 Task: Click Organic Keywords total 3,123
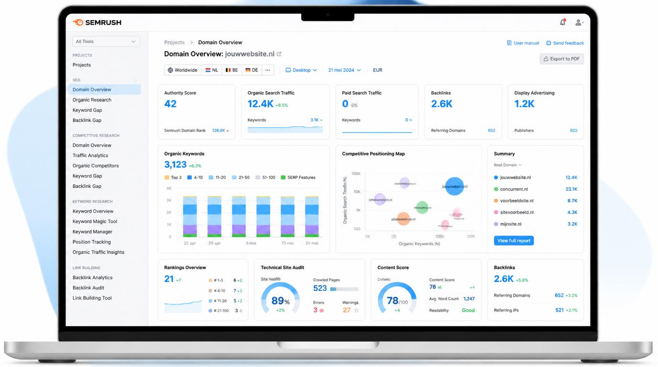coord(175,165)
